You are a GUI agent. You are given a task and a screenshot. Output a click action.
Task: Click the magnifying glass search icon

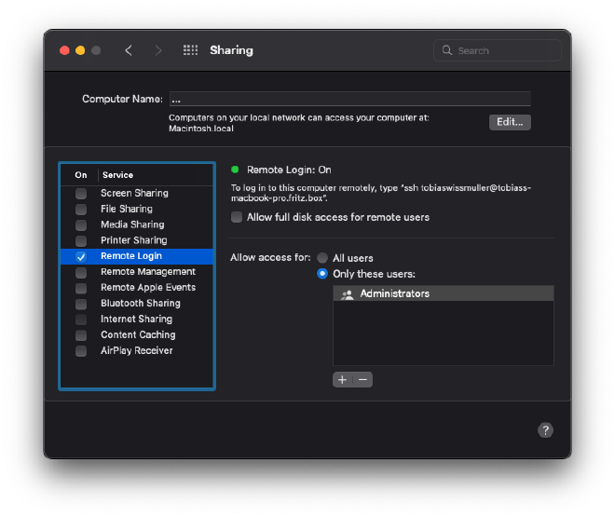[447, 50]
